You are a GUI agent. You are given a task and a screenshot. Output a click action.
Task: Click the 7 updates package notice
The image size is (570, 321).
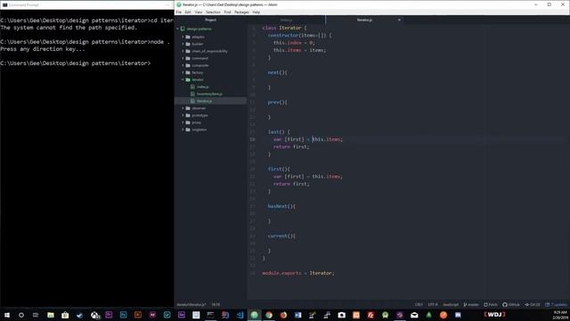(x=556, y=305)
